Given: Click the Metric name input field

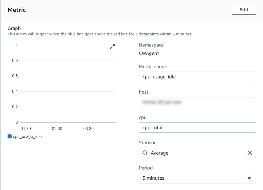Looking at the screenshot, I should [x=197, y=77].
